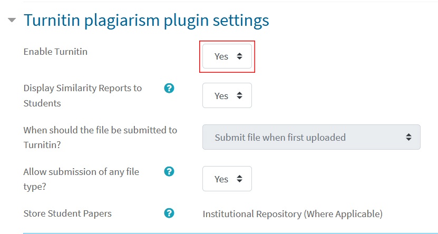This screenshot has height=234, width=438.
Task: Show help for Allow submission of any file type
Action: coord(169,171)
